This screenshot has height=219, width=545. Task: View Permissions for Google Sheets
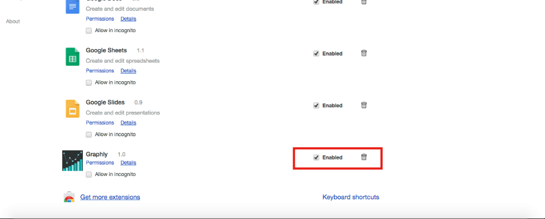point(100,71)
